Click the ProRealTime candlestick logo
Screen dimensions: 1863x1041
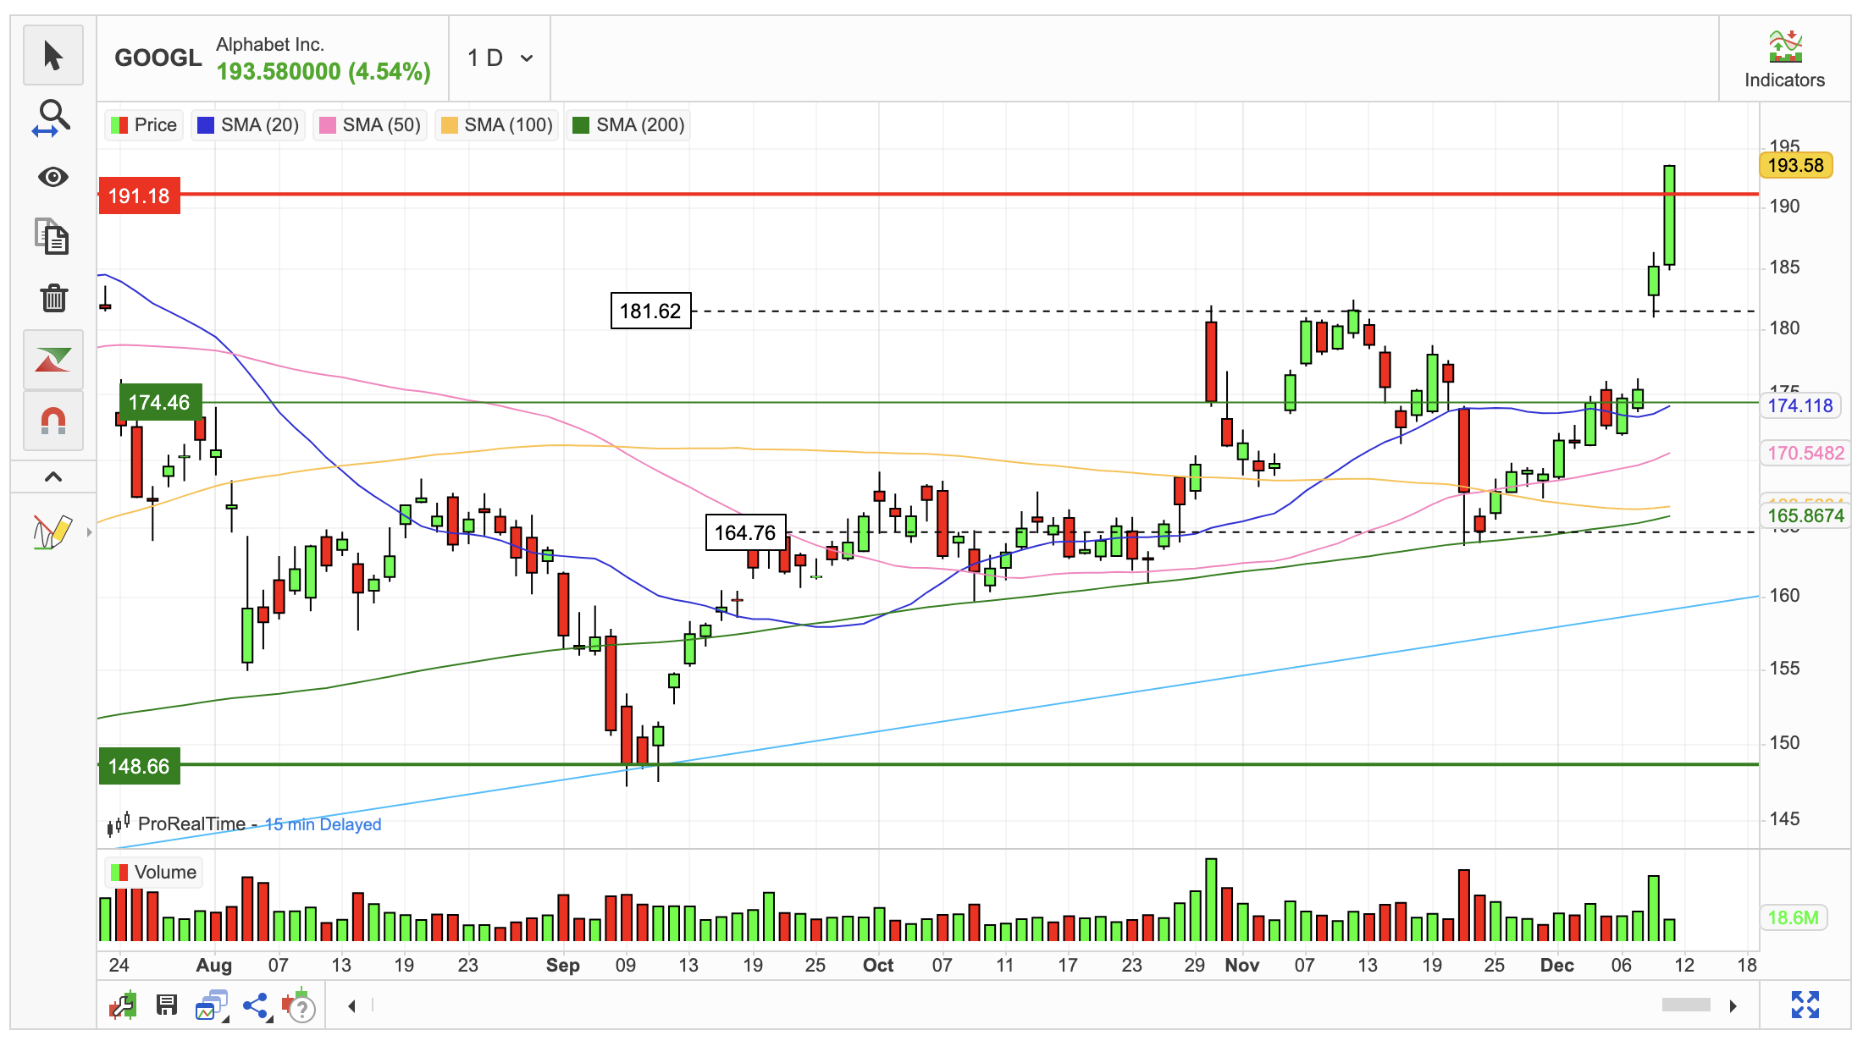(119, 823)
